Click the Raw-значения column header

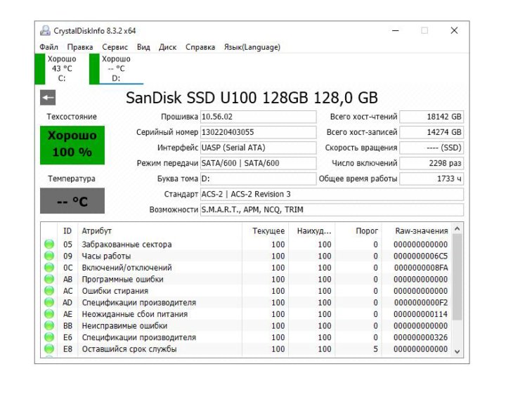click(421, 230)
